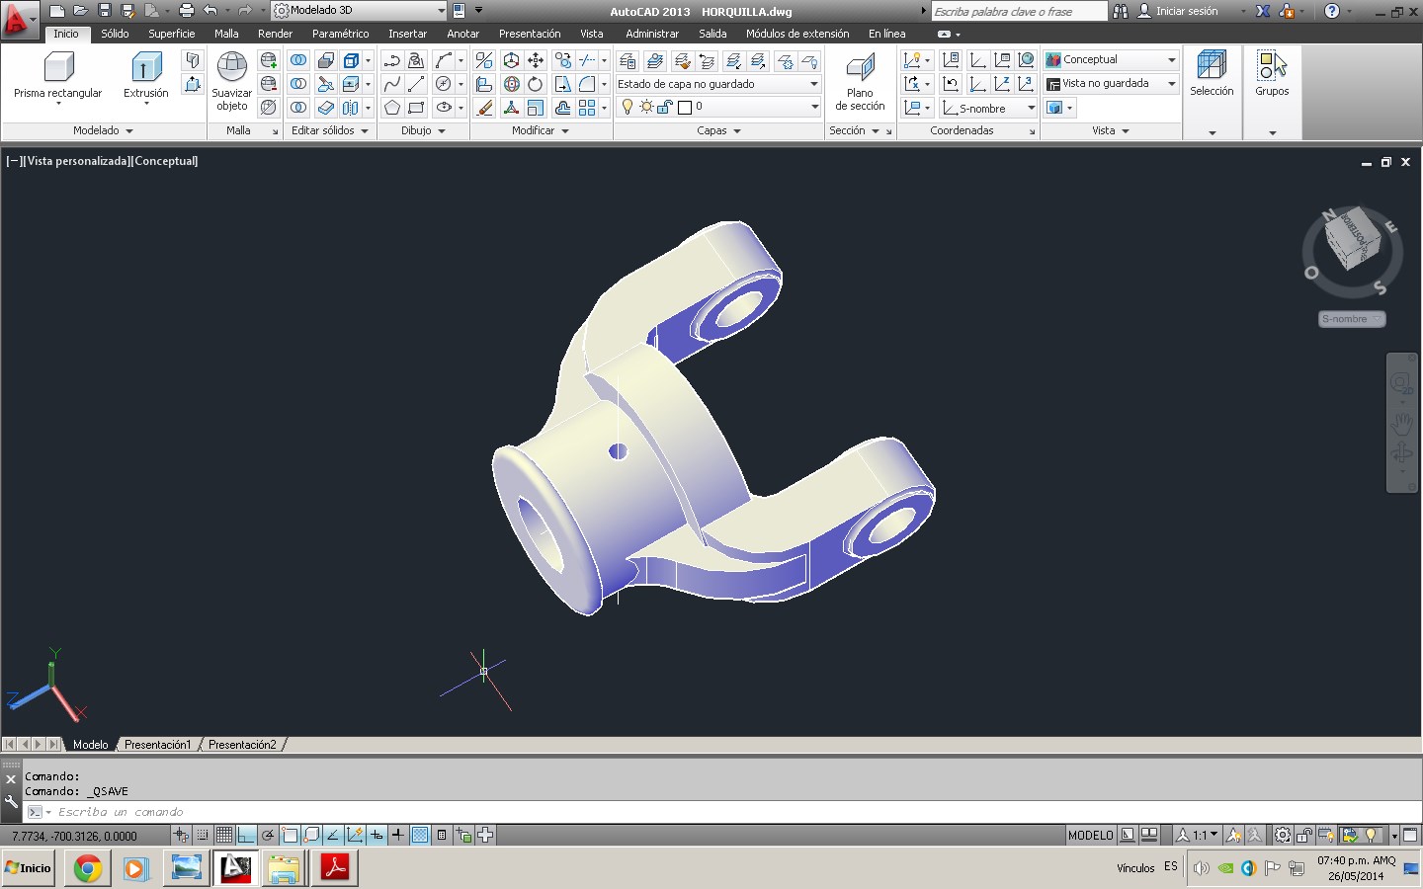Click the MODELO status bar button
The height and width of the screenshot is (889, 1423).
click(x=1090, y=835)
